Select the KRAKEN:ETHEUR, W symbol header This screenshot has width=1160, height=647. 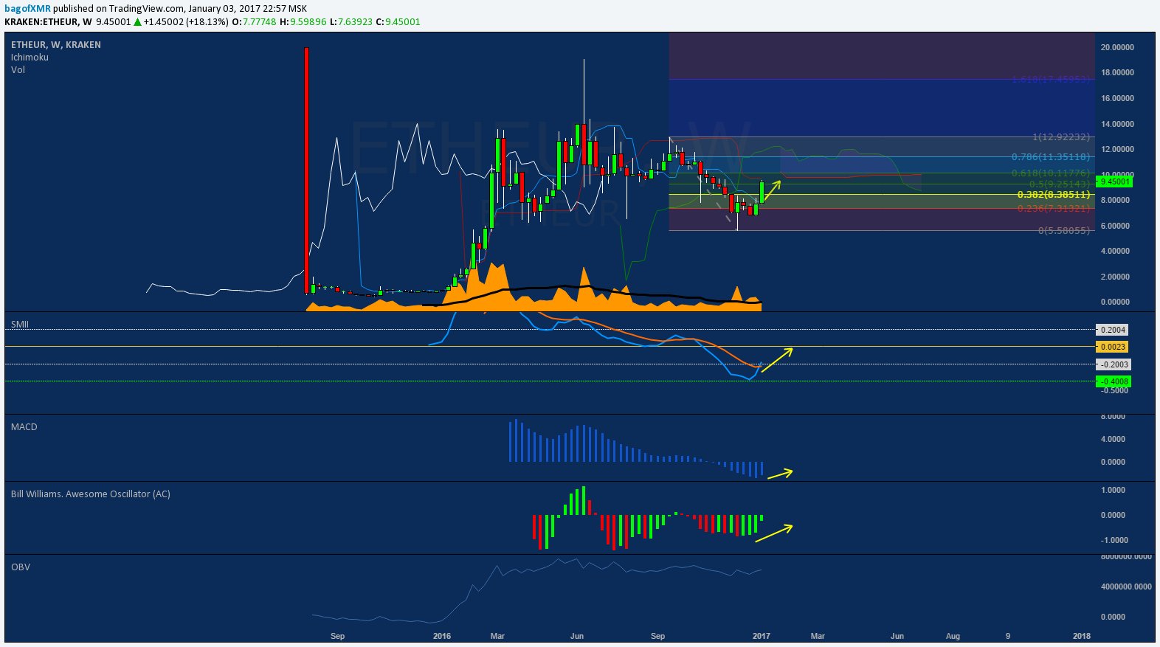(48, 22)
